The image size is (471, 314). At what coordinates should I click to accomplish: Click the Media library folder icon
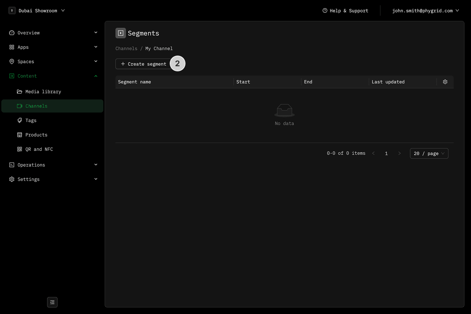[x=20, y=92]
